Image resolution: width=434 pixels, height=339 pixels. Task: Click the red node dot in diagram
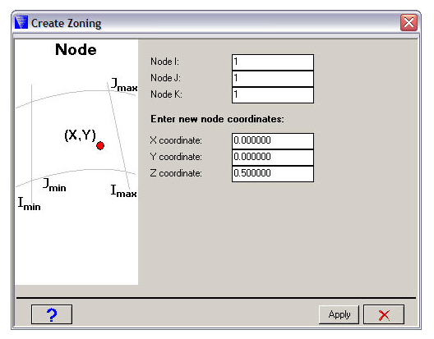[x=100, y=146]
